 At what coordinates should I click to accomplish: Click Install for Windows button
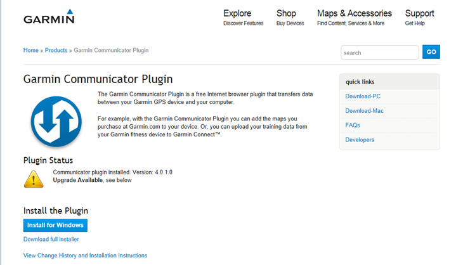pos(55,225)
